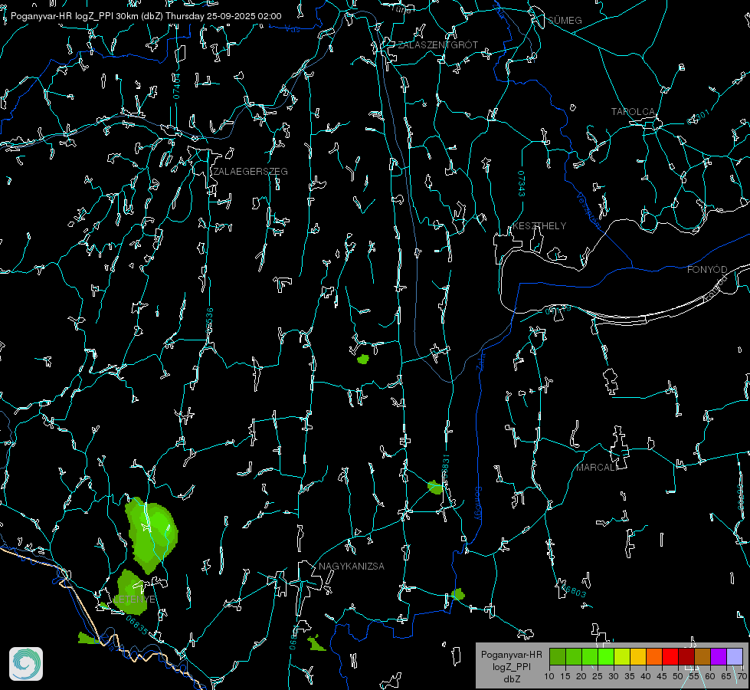Viewport: 750px width, 690px height.
Task: Click the legend scale value 70
Action: (x=742, y=677)
